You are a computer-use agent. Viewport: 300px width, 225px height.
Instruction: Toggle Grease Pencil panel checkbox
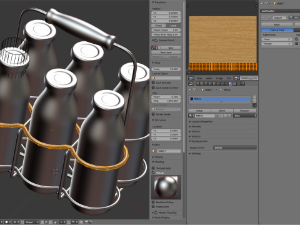tap(156, 40)
